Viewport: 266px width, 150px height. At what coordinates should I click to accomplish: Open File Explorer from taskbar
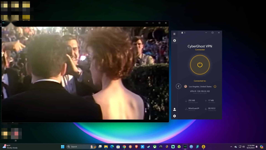106,147
